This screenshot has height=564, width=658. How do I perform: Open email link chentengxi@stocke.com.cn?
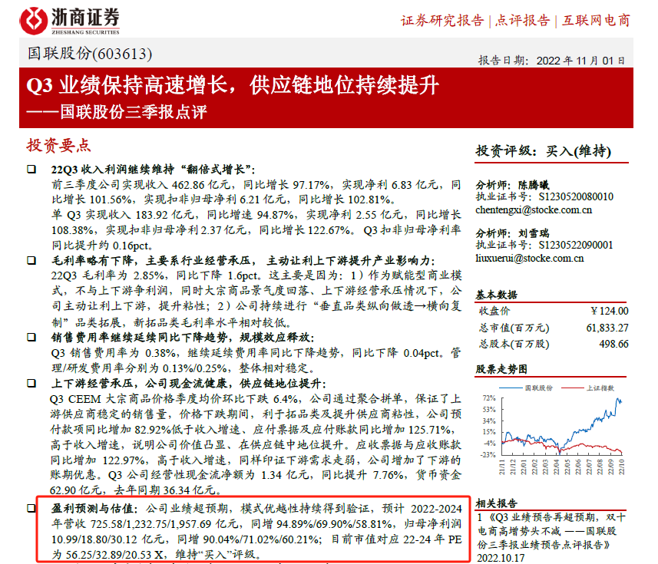534,210
